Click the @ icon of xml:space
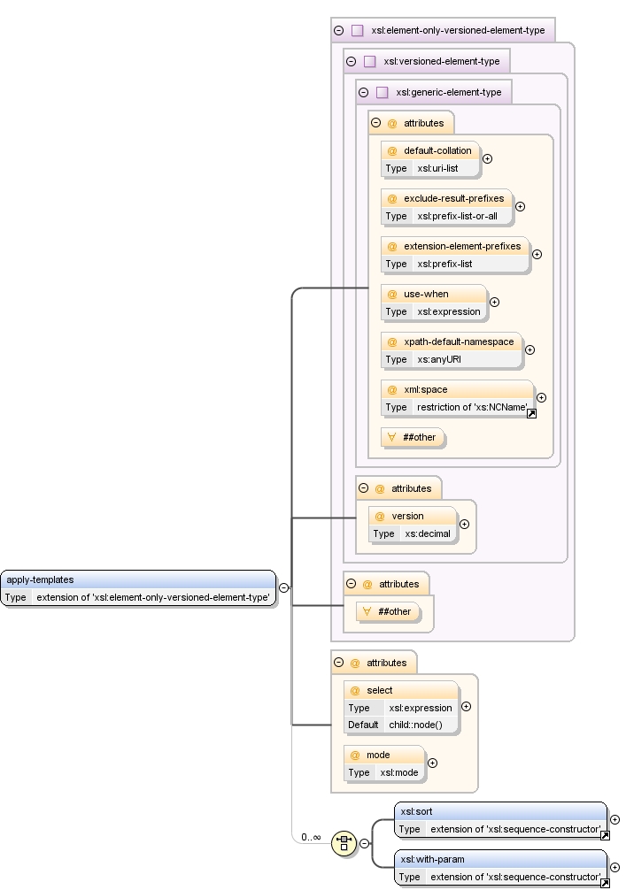 point(392,389)
